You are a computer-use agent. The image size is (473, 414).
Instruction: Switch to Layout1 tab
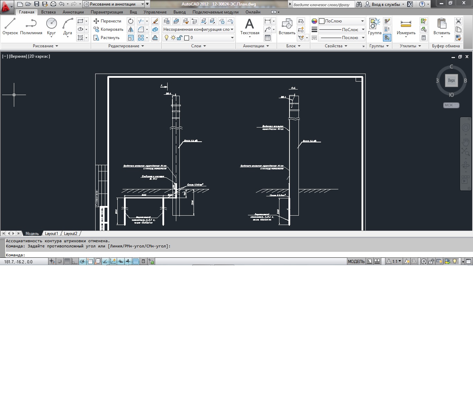pyautogui.click(x=51, y=234)
